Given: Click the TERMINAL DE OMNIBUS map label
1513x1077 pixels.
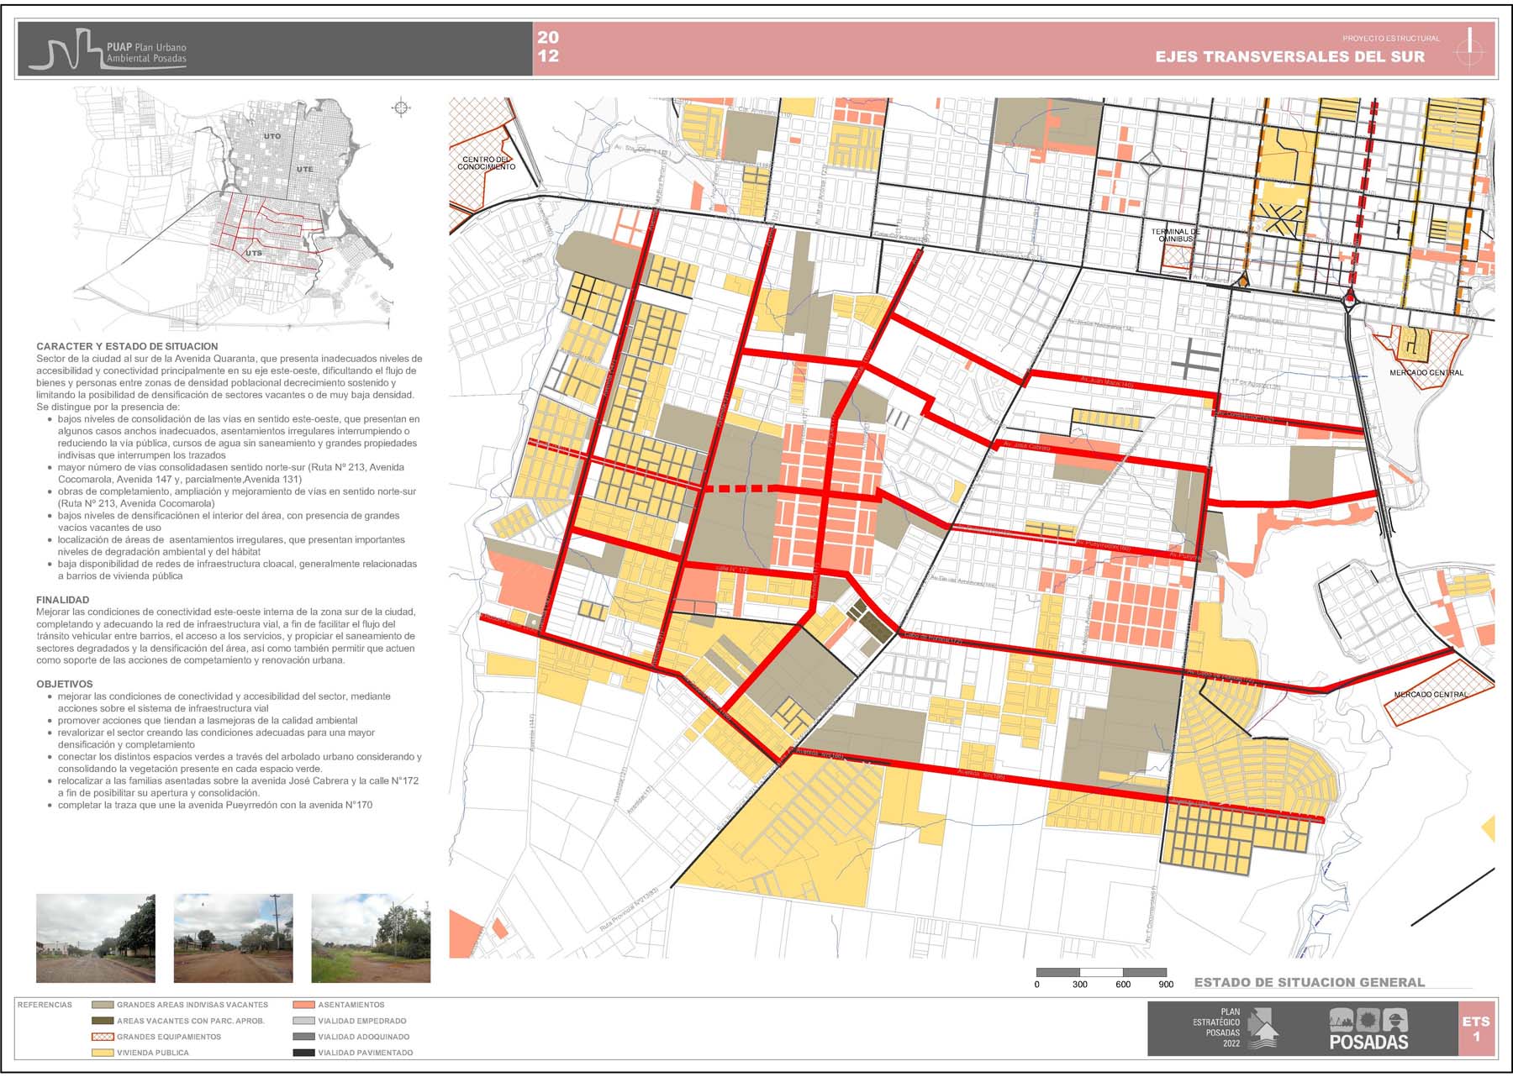Looking at the screenshot, I should pyautogui.click(x=1176, y=235).
